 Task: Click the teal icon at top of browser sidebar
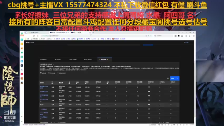(22, 39)
